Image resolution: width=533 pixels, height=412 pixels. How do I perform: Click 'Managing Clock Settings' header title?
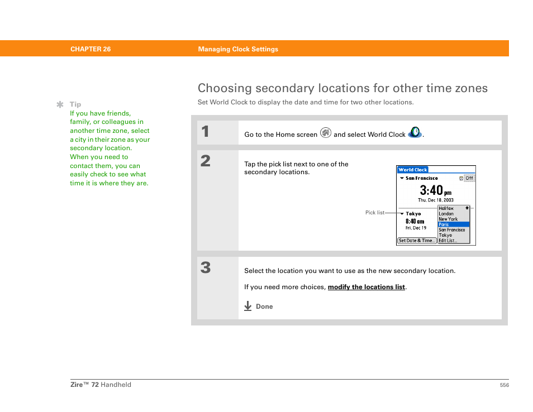click(x=238, y=49)
